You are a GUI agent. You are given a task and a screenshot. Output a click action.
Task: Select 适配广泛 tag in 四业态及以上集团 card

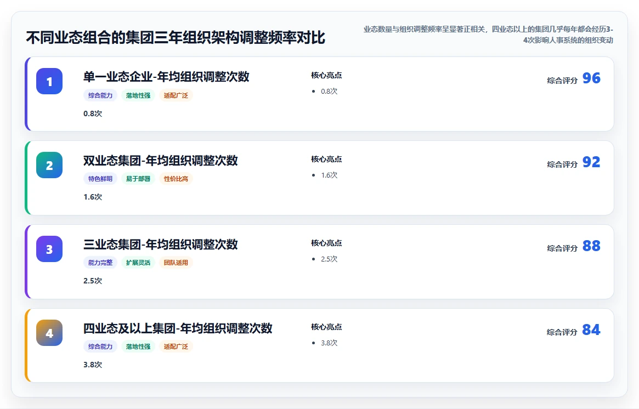176,346
